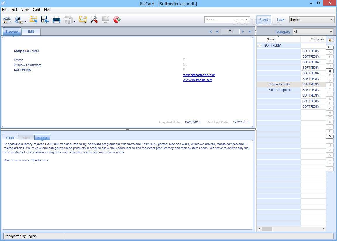
Task: Select the Notes tab
Action: coord(42,138)
